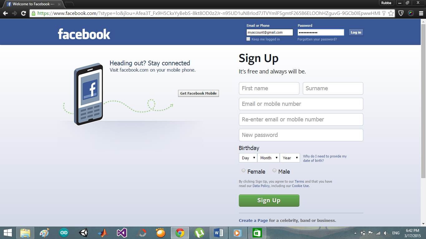Open the Cookie Use link

tap(300, 186)
